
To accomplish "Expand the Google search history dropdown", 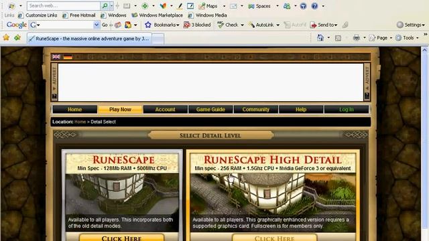I will [x=97, y=25].
